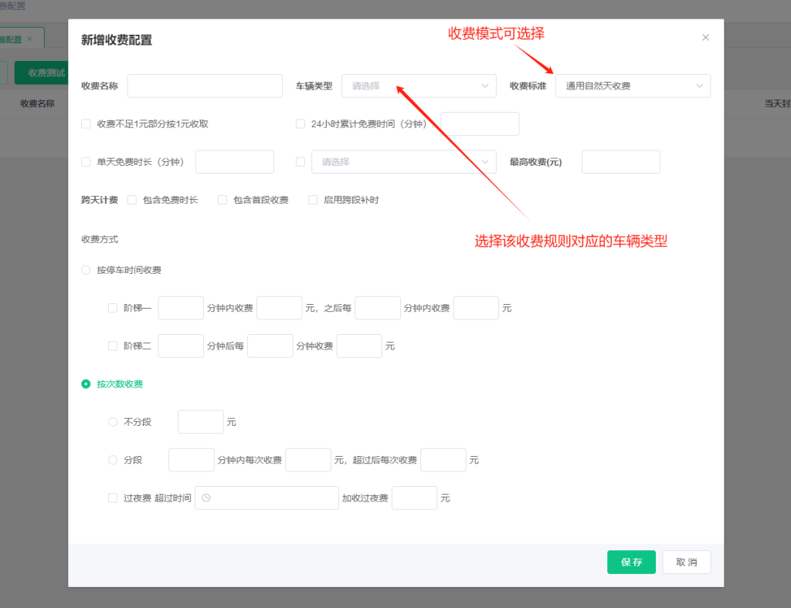Expand the 车辆类型 dropdown arrow
Screen dimensions: 791x608
tap(485, 86)
